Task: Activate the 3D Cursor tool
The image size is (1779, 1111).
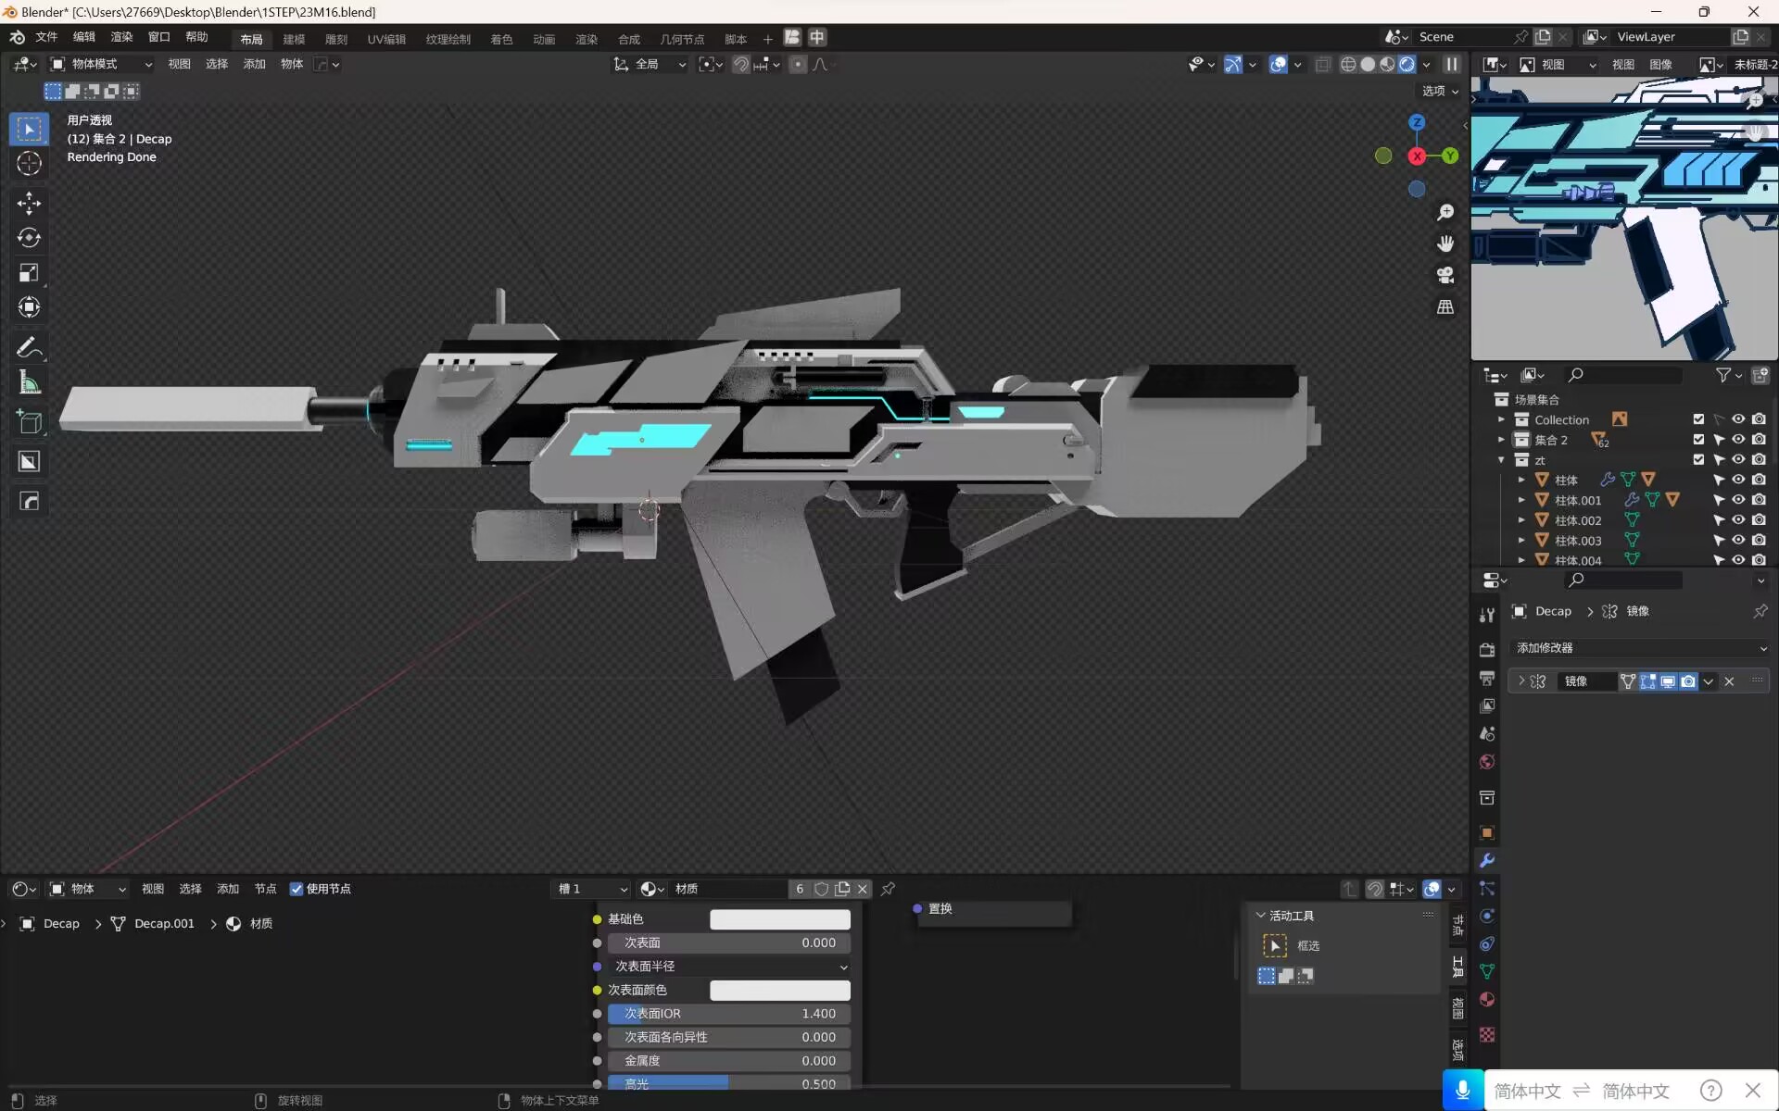Action: pos(29,164)
